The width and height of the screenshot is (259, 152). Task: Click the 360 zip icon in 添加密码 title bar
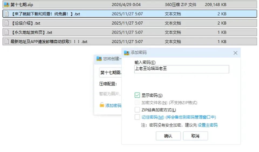127,53
